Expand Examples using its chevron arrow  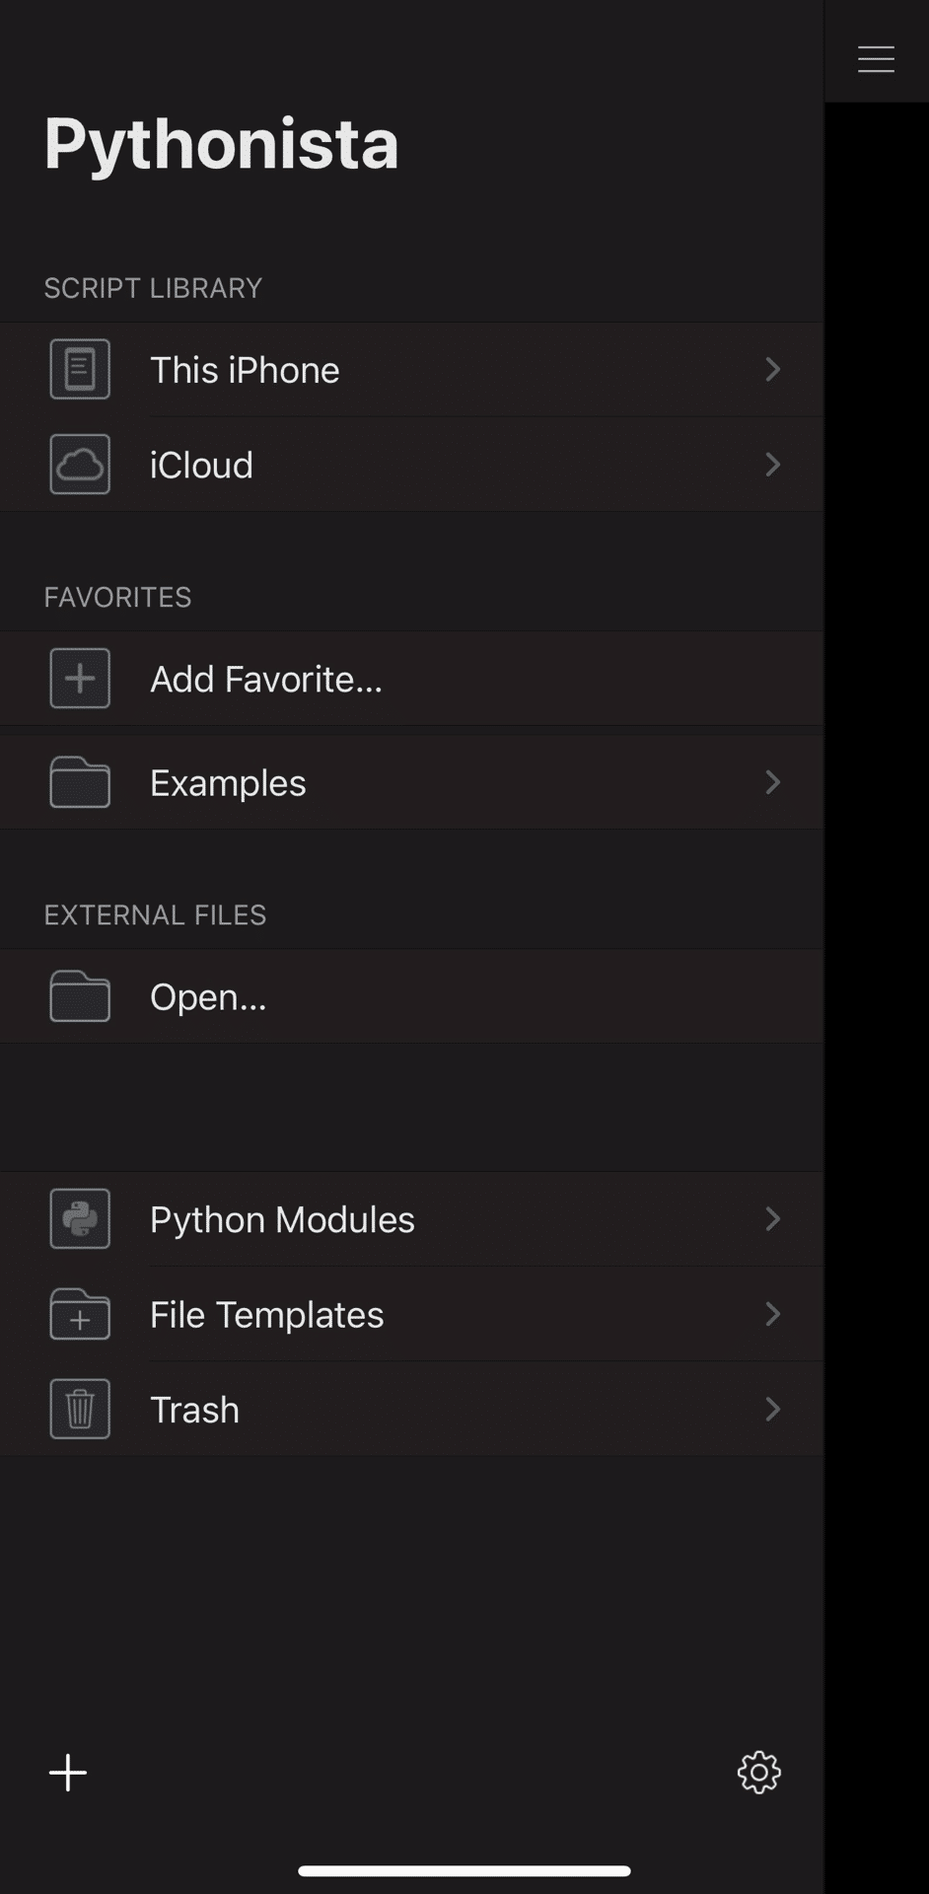pyautogui.click(x=773, y=782)
